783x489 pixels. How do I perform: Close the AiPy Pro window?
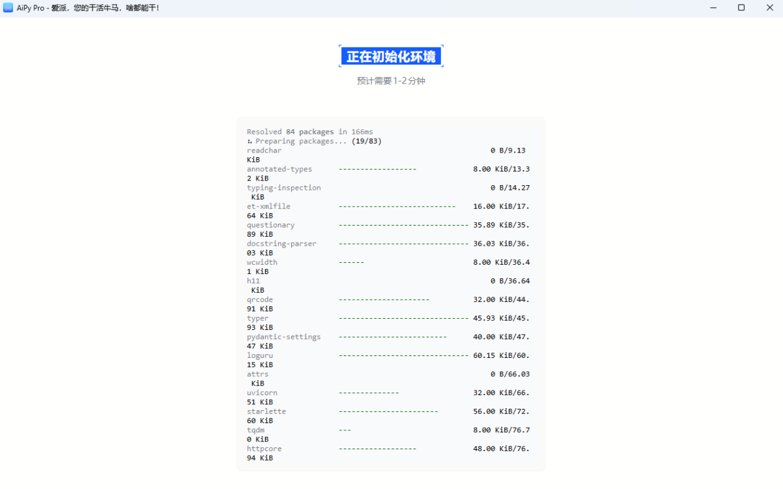769,8
